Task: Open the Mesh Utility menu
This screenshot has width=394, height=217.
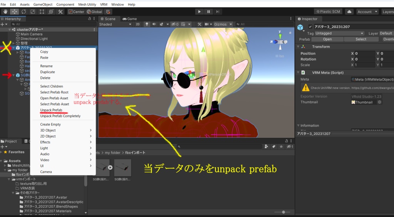Action: pos(87,5)
